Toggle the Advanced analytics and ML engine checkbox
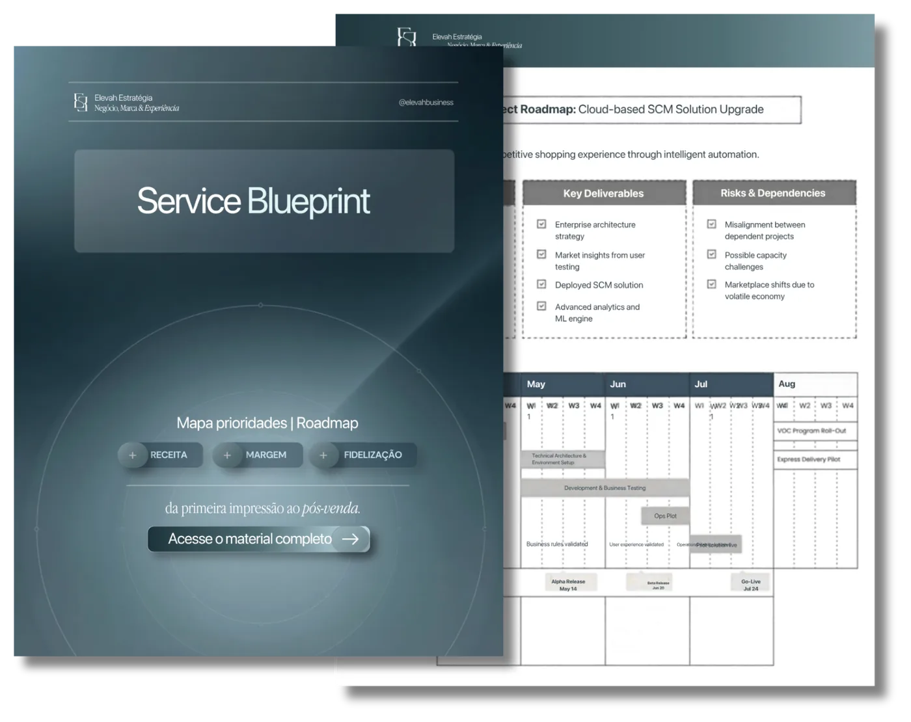Viewport: 911px width, 722px height. pyautogui.click(x=541, y=306)
